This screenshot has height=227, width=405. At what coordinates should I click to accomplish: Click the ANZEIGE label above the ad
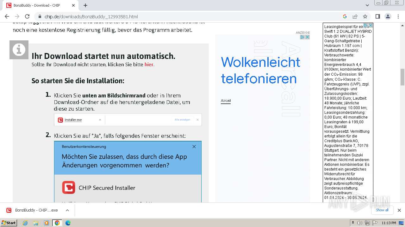(x=303, y=32)
